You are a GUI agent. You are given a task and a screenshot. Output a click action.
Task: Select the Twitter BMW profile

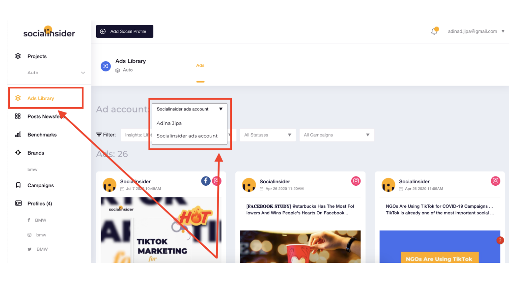pyautogui.click(x=41, y=249)
